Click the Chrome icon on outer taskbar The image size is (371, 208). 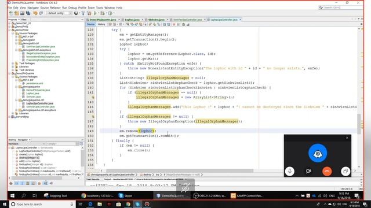tap(128, 204)
